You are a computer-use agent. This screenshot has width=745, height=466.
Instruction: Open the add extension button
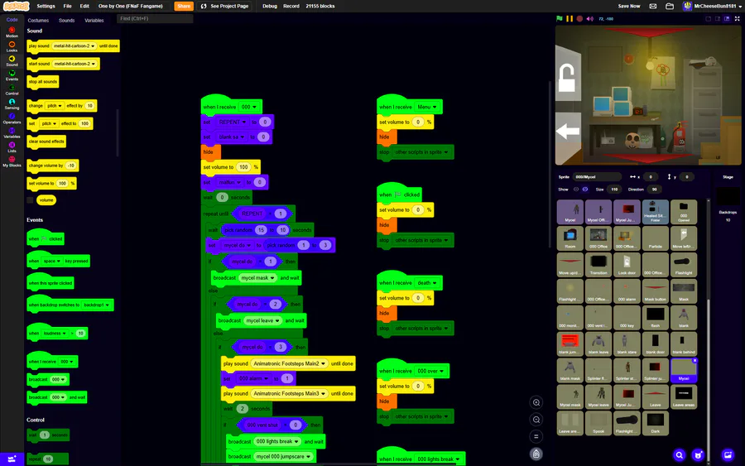(x=12, y=459)
